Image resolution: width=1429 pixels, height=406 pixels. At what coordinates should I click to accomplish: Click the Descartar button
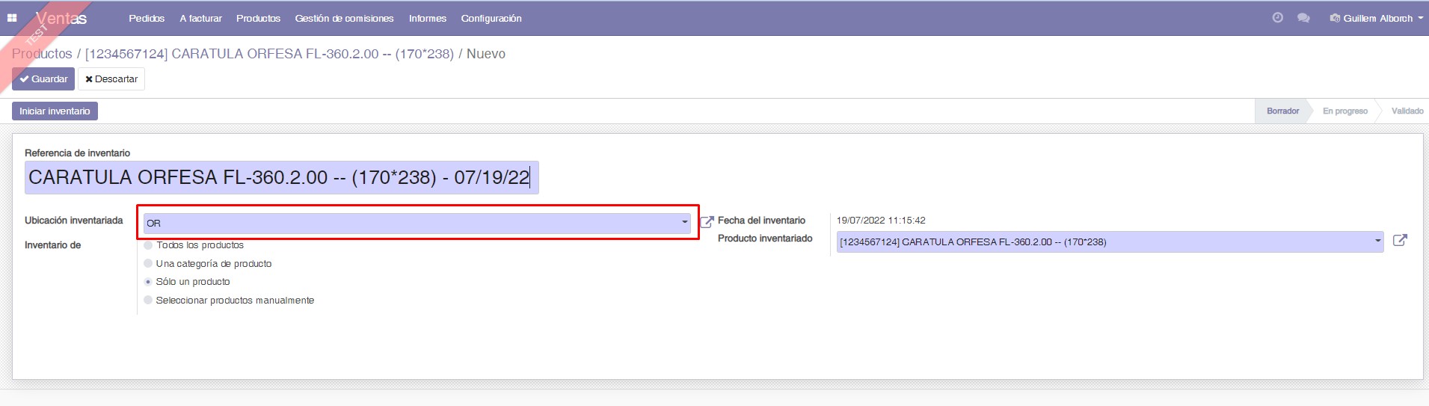click(x=111, y=79)
